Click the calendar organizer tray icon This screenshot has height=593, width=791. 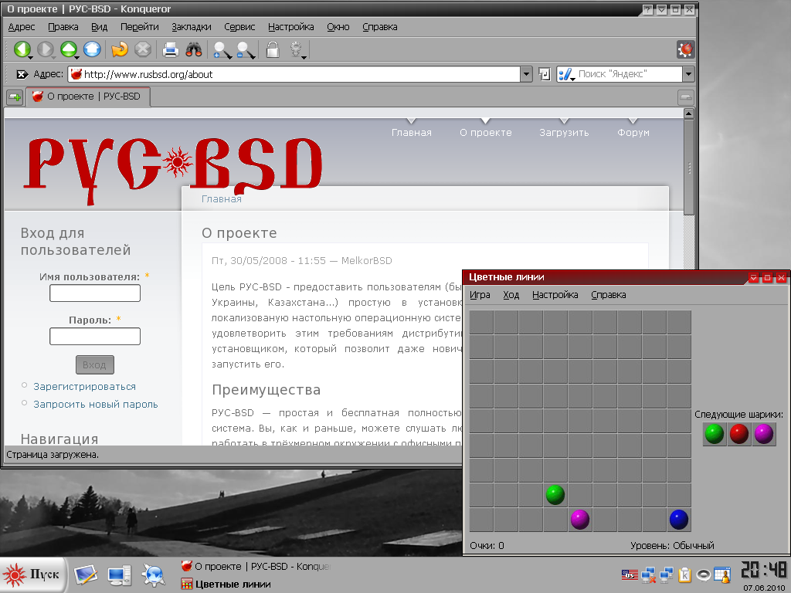tap(722, 574)
